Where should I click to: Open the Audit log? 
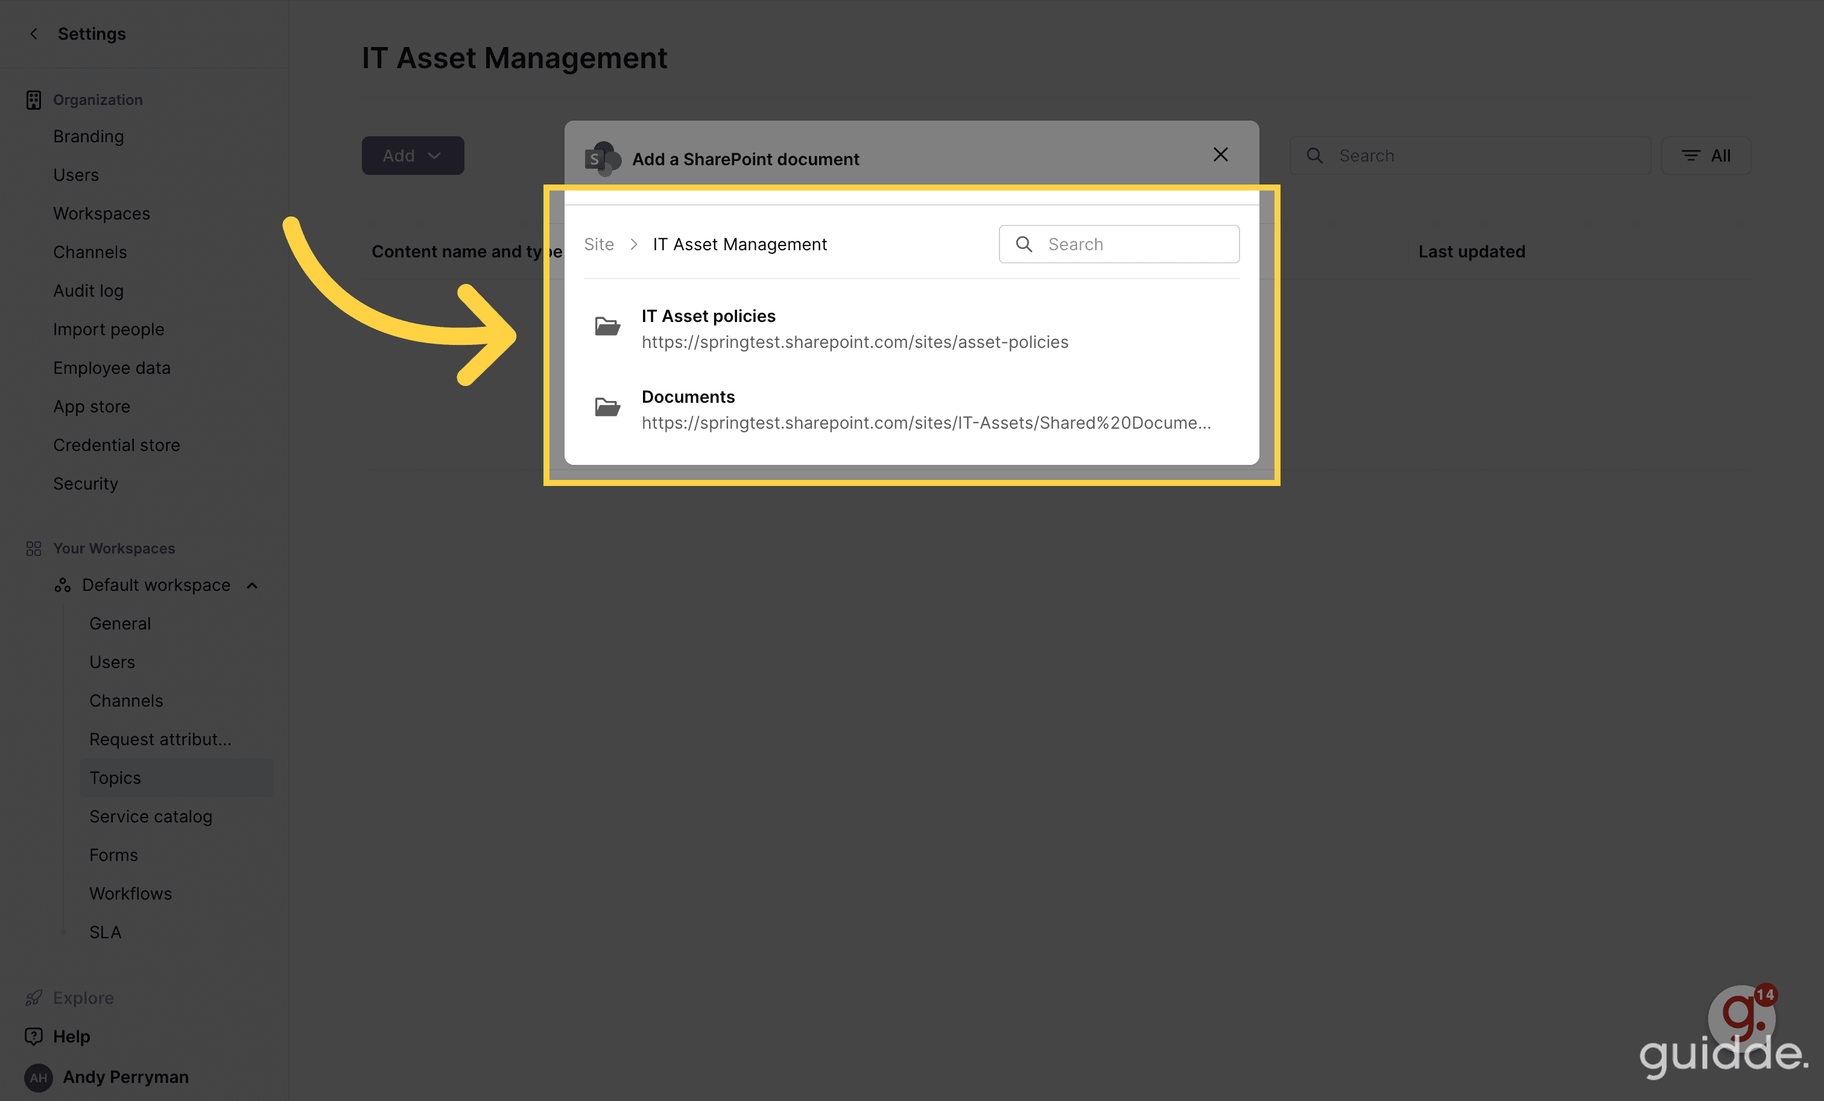[x=89, y=291]
